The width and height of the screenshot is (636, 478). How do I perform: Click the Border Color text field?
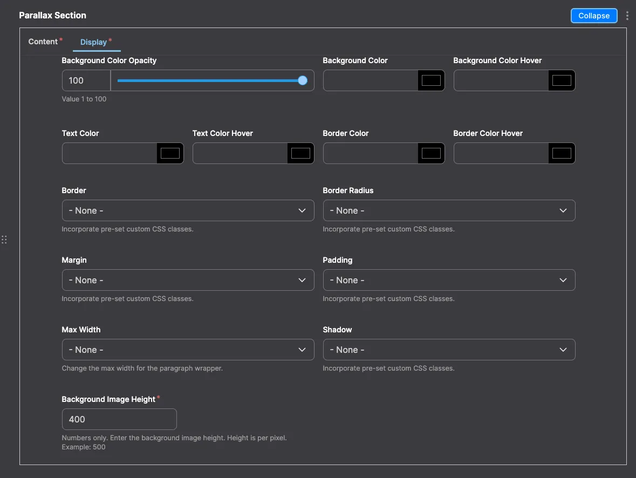[x=370, y=153]
